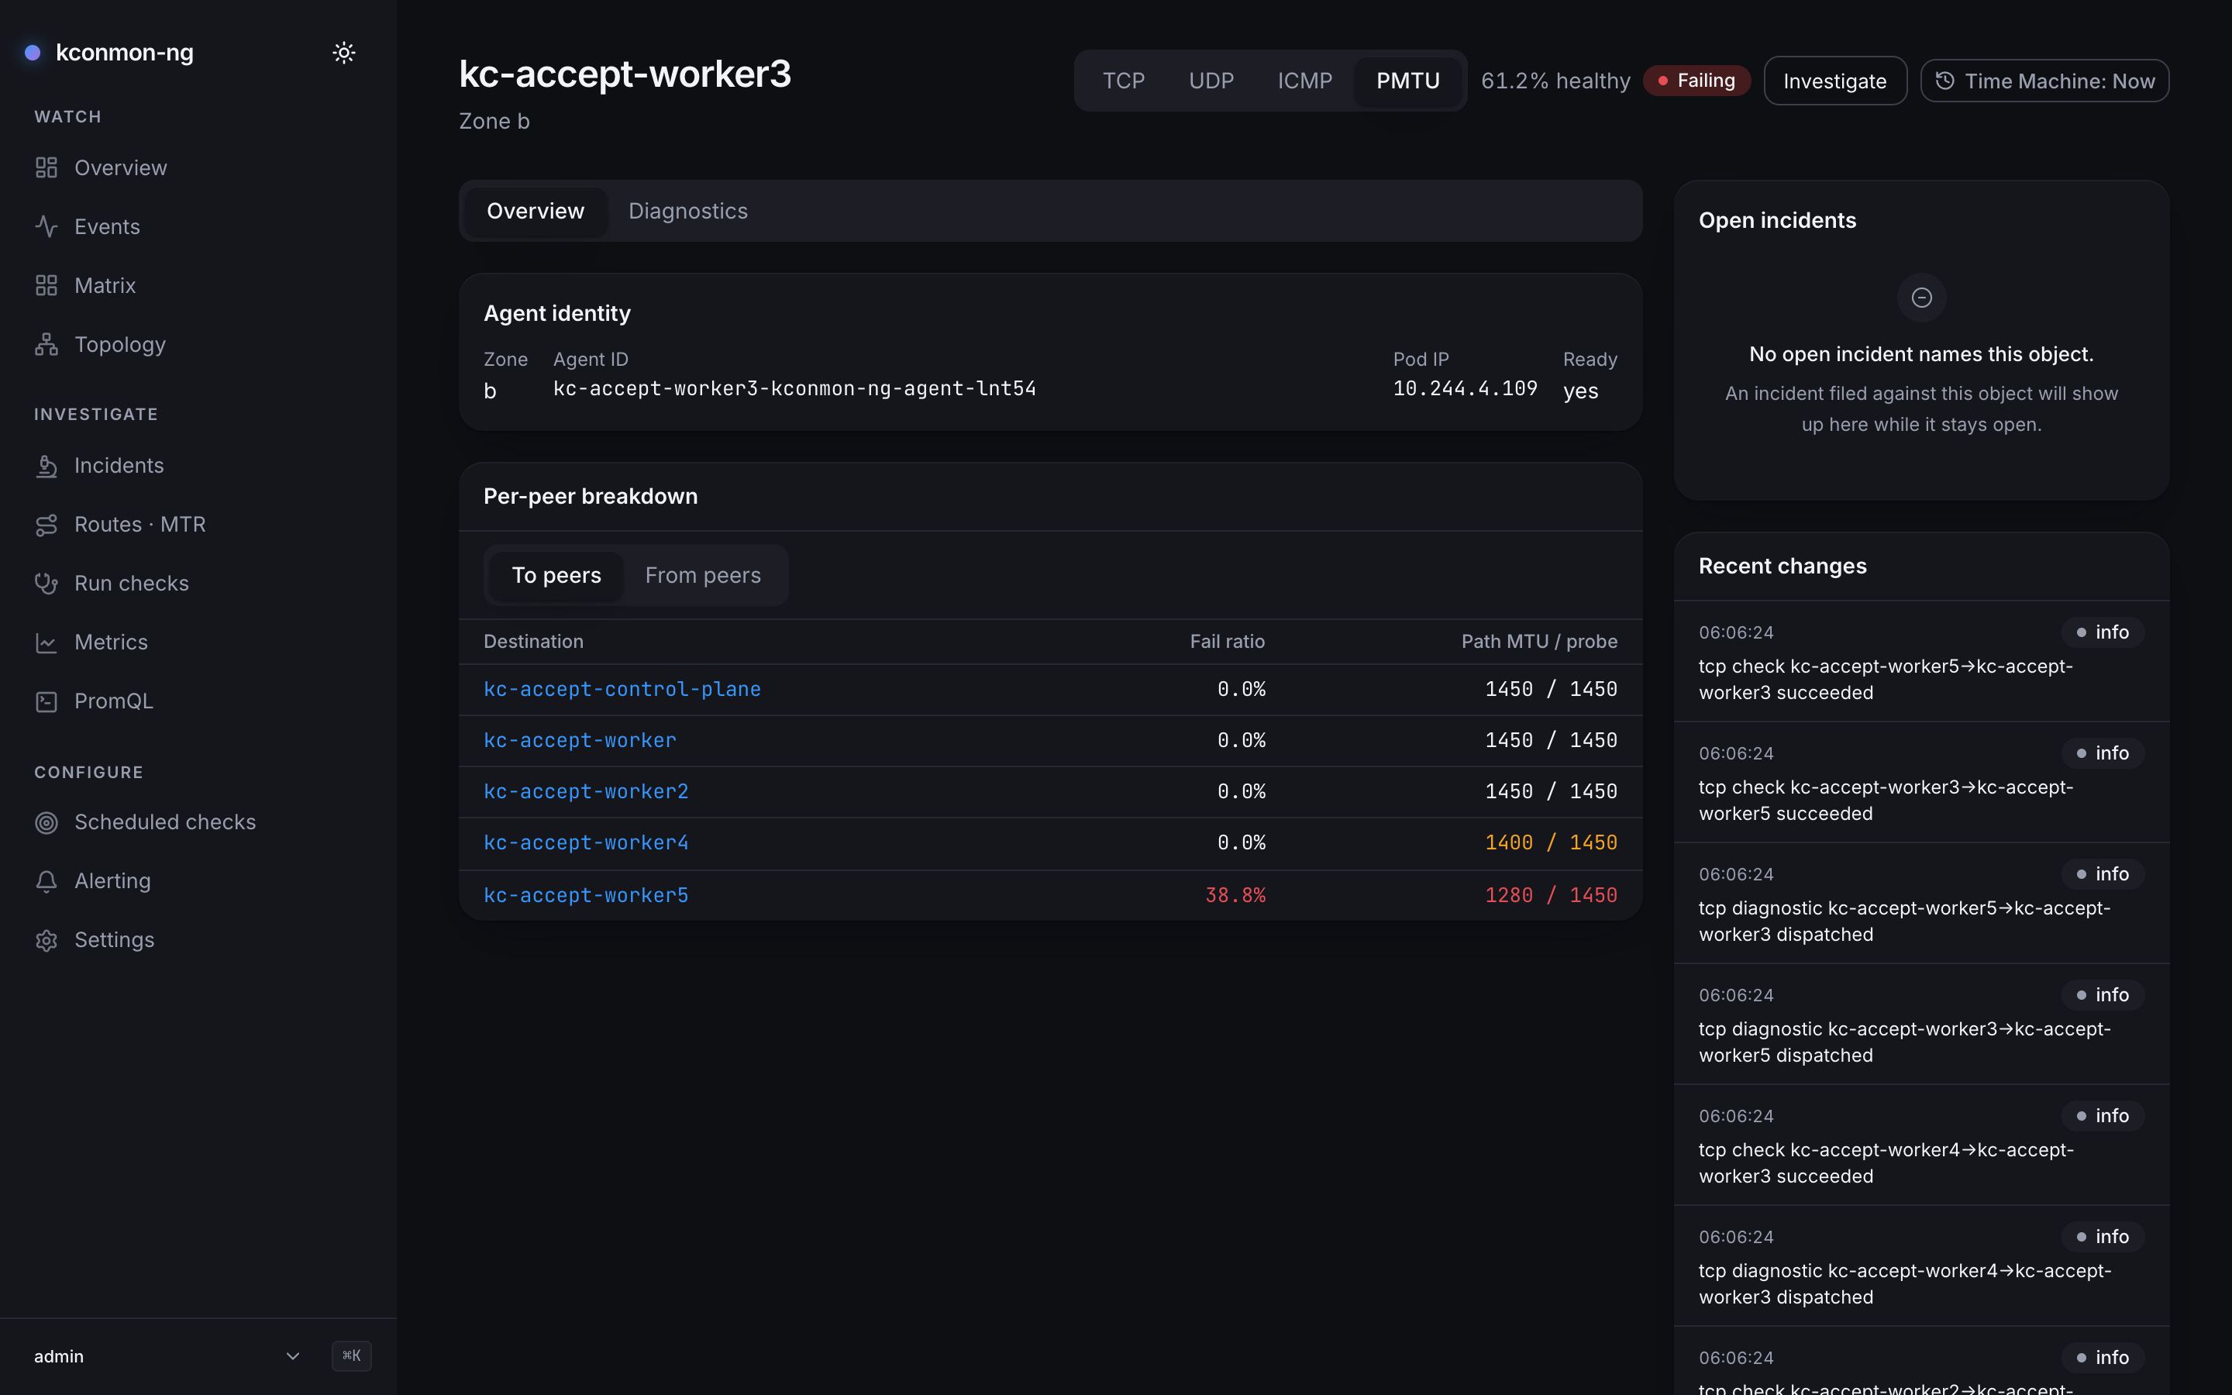Open the Overview tab in main panel
The width and height of the screenshot is (2232, 1395).
tap(535, 212)
